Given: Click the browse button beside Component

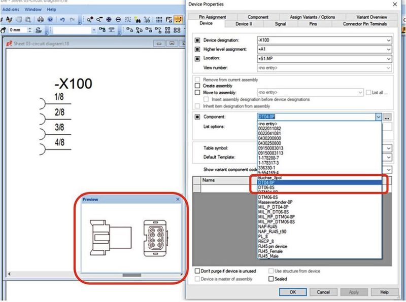Looking at the screenshot, I should click(x=387, y=117).
